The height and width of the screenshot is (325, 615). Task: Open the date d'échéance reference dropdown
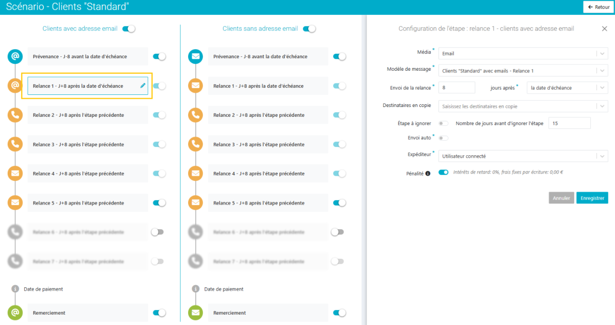click(x=568, y=88)
